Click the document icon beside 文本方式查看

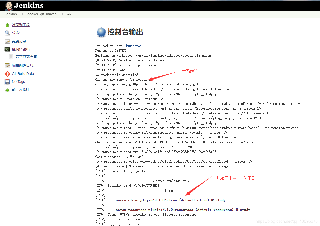(11, 56)
